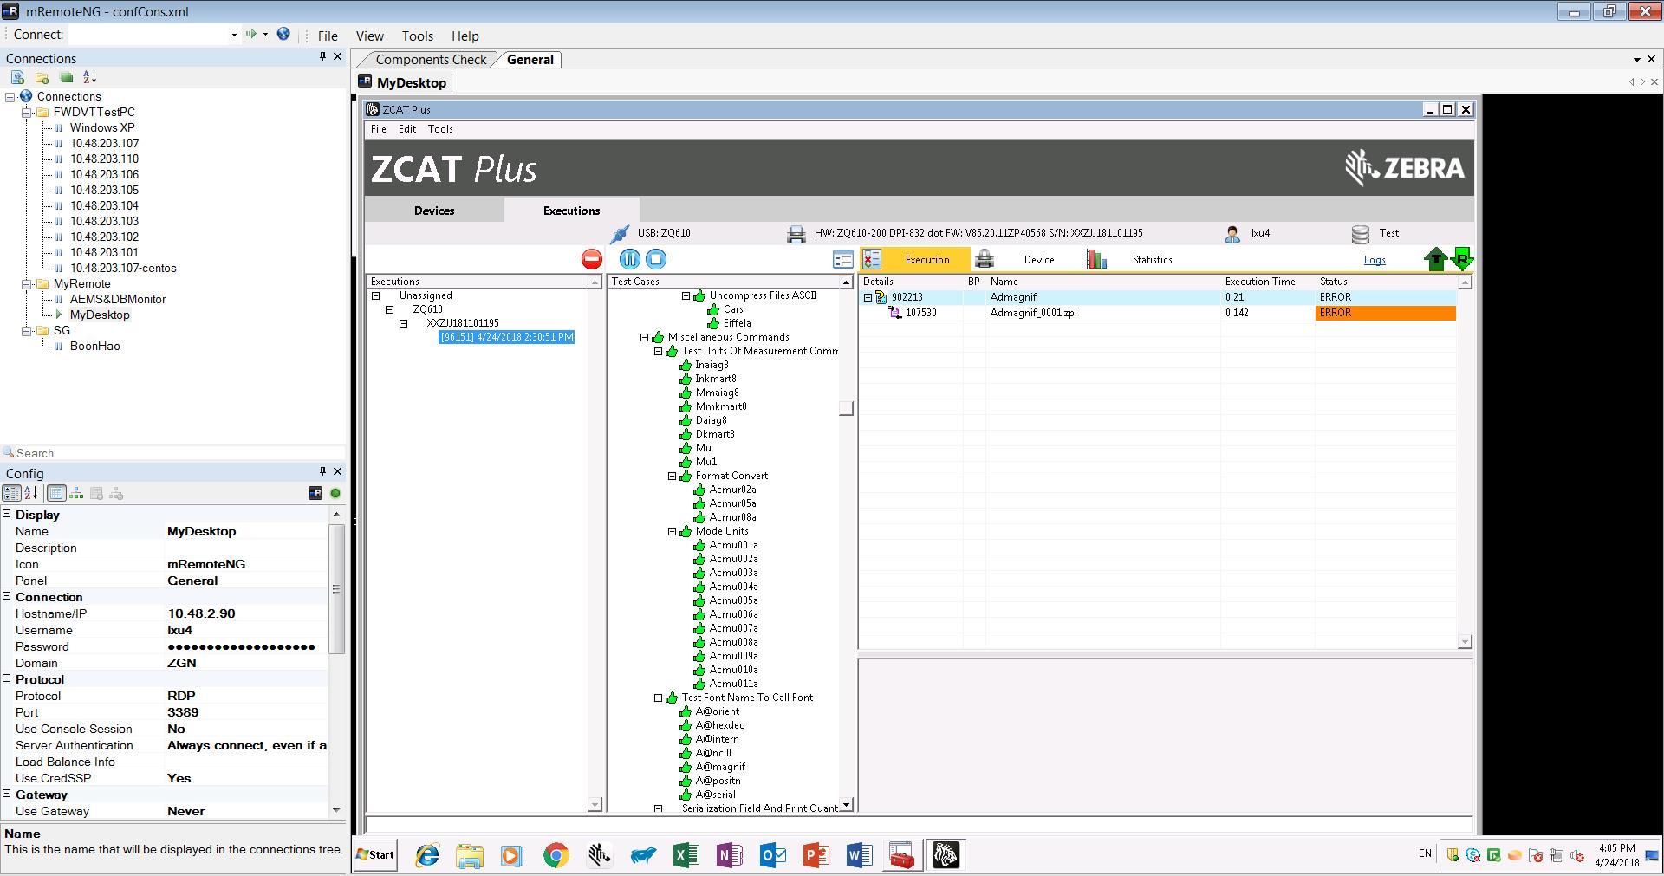Toggle Categorized view in Config toolbar
1664x876 pixels.
(12, 493)
